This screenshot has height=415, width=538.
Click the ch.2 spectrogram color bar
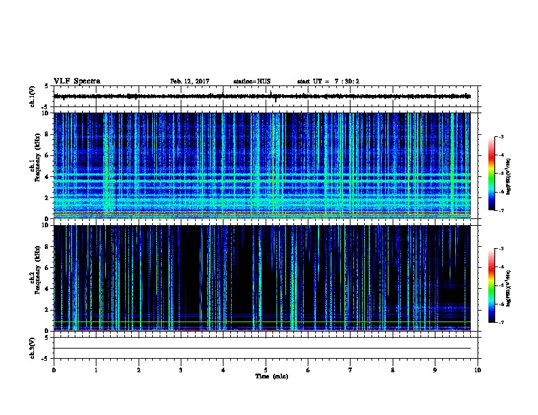point(491,285)
